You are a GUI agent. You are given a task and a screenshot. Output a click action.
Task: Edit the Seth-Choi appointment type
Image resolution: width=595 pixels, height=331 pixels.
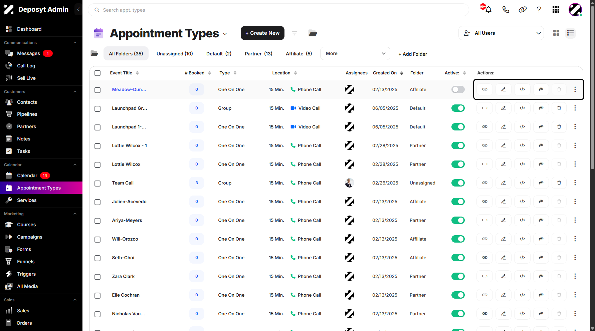[503, 258]
